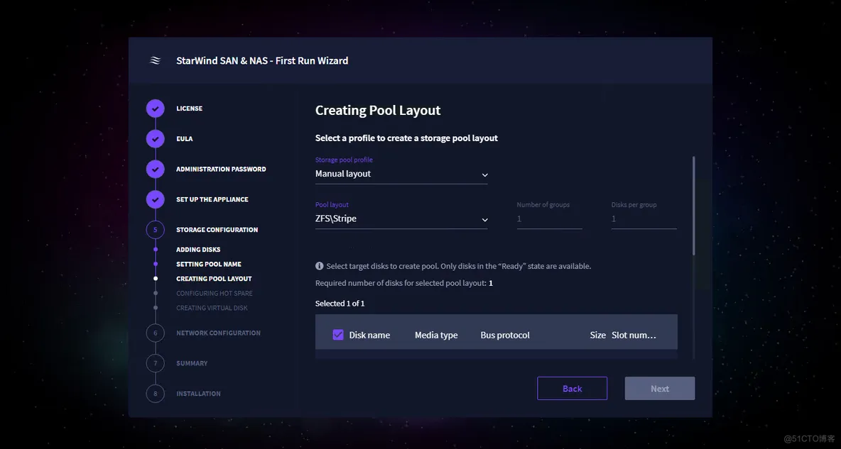Screen dimensions: 841x449
Task: Click the Set Up The Appliance checkmark circle
Action: 156,199
